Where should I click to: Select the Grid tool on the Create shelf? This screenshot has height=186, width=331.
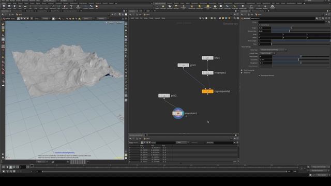point(25,7)
